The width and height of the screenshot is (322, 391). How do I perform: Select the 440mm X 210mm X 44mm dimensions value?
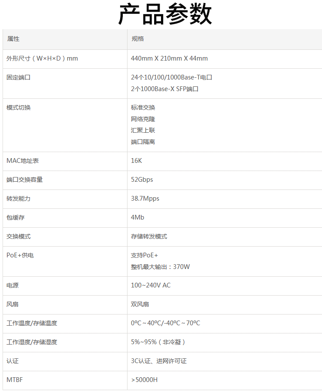(x=169, y=58)
